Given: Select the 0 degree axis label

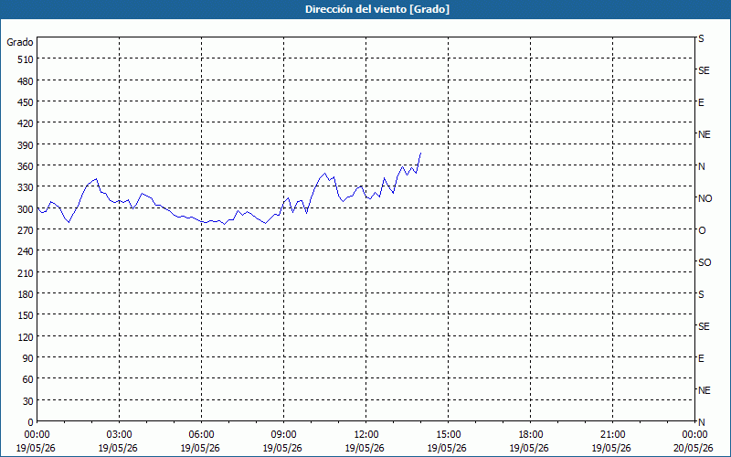Looking at the screenshot, I should click(x=31, y=422).
